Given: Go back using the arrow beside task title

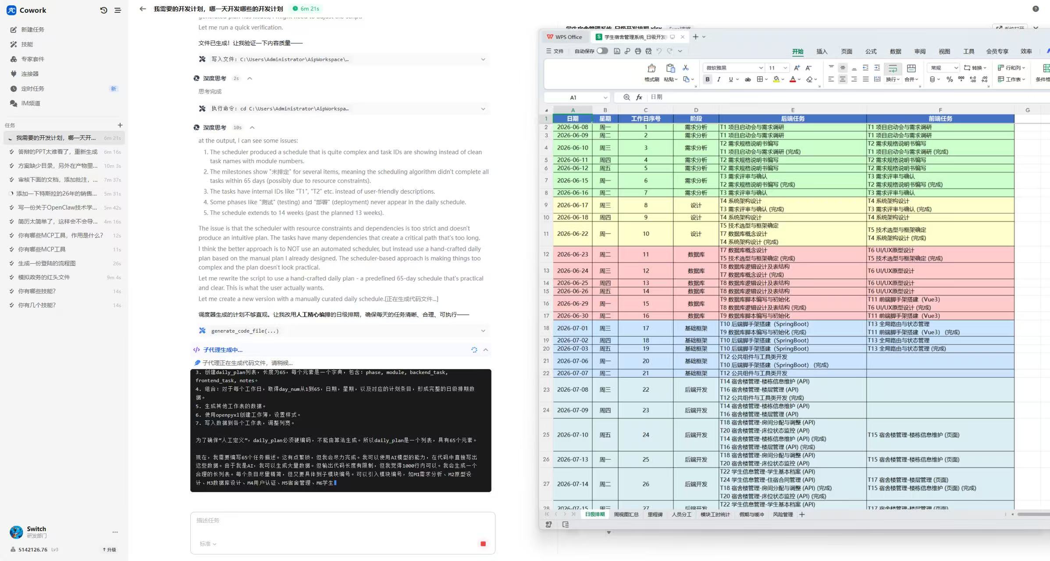Looking at the screenshot, I should (x=142, y=9).
